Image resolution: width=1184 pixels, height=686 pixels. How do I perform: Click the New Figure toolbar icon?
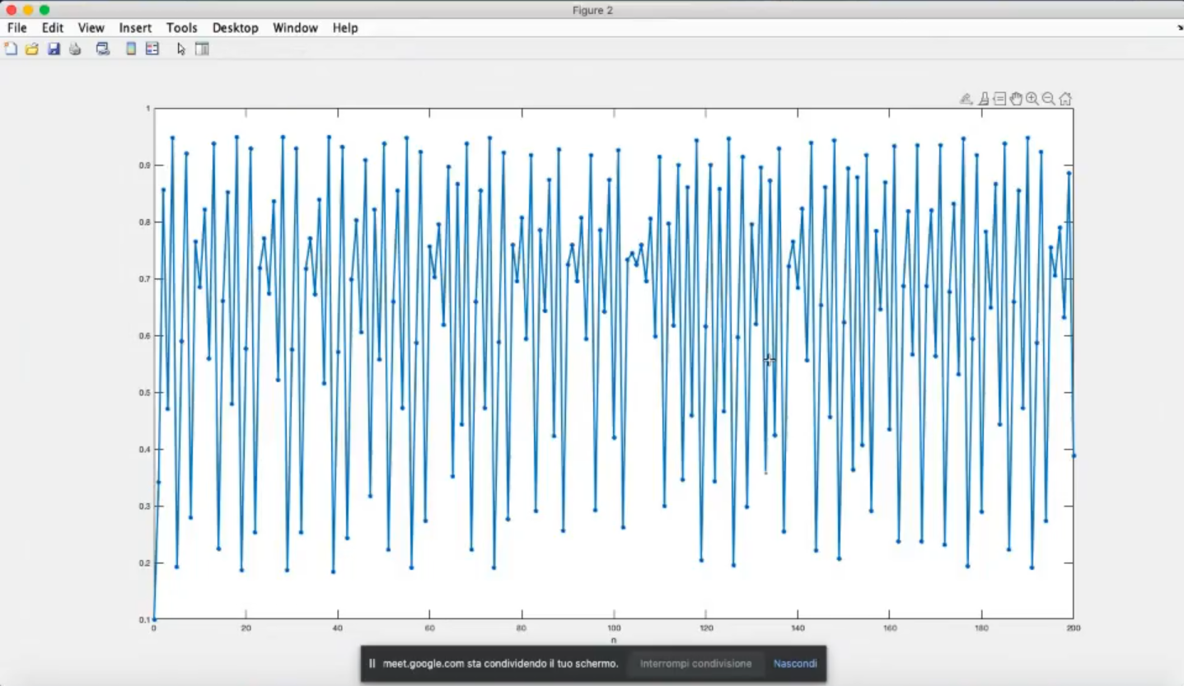[11, 49]
